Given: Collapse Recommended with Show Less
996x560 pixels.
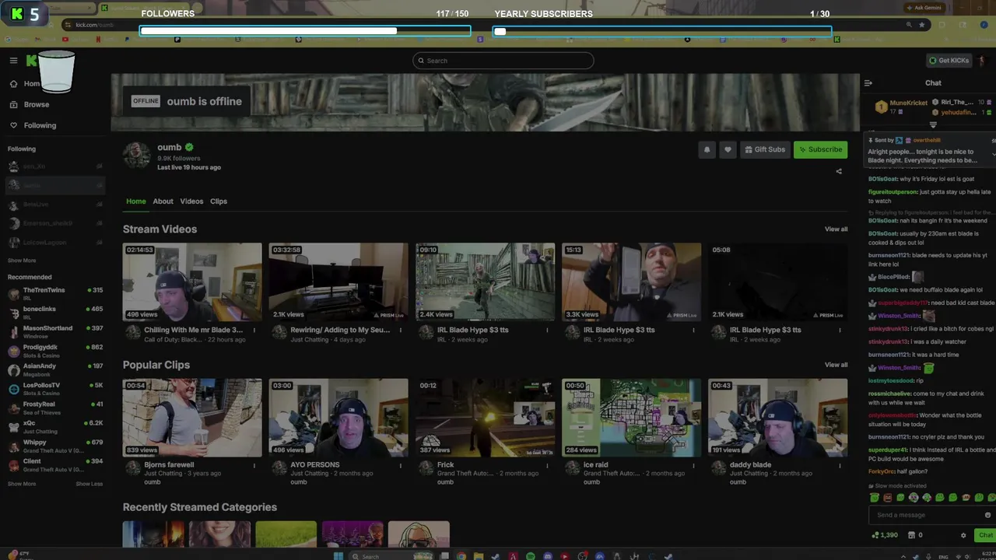Looking at the screenshot, I should [x=89, y=484].
